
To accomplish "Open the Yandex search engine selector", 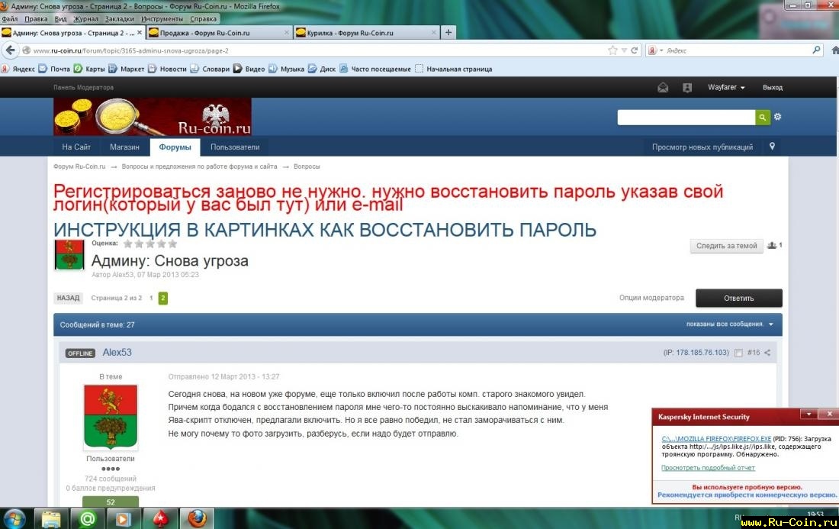I will (x=656, y=50).
